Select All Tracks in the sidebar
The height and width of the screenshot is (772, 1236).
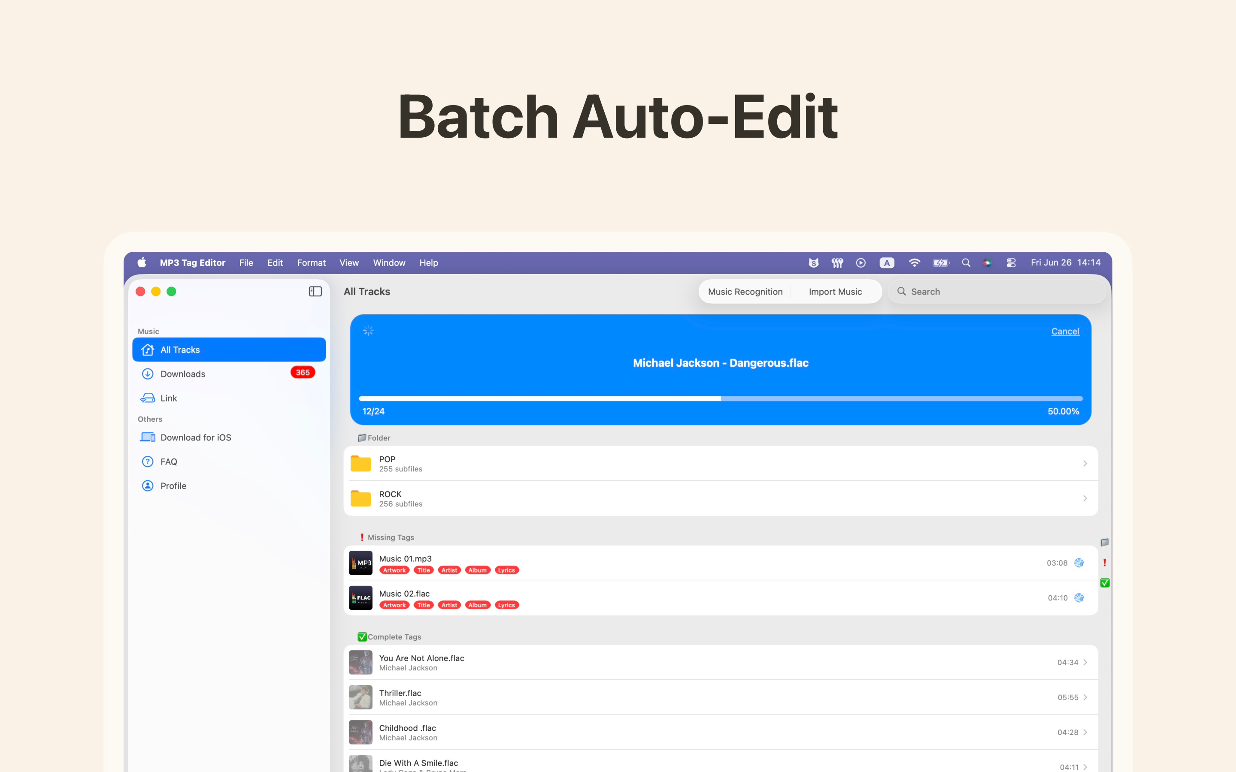click(229, 350)
